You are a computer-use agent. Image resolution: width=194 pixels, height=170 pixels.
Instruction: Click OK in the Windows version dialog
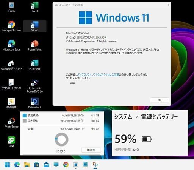coord(160,100)
